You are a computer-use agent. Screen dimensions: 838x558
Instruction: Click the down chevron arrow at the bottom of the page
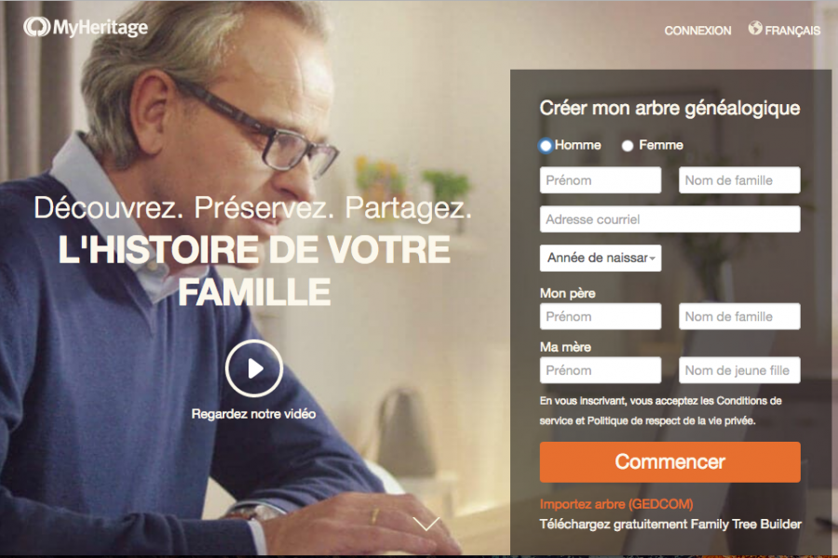[x=426, y=524]
